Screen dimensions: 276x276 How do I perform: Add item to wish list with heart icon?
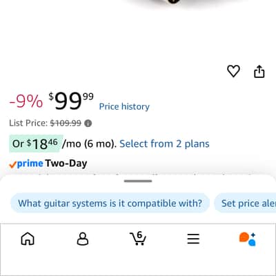(233, 71)
